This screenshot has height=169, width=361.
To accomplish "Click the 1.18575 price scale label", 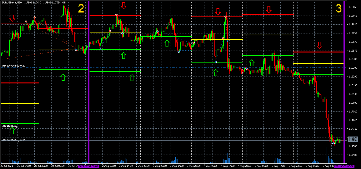I will pyautogui.click(x=353, y=51).
